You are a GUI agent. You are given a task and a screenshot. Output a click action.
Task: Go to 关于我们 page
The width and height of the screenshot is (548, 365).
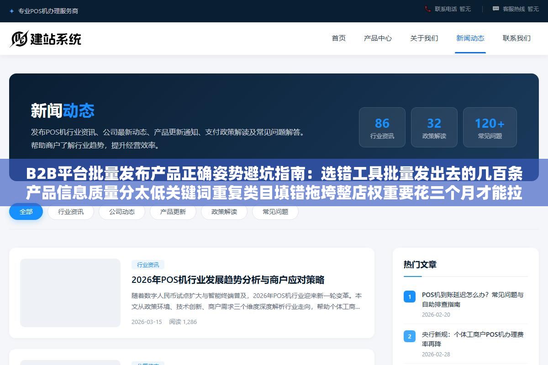pyautogui.click(x=424, y=38)
